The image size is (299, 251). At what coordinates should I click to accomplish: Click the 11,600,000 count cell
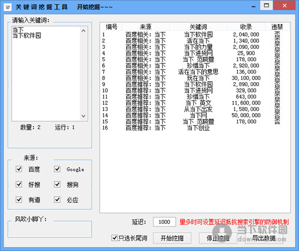point(246,103)
